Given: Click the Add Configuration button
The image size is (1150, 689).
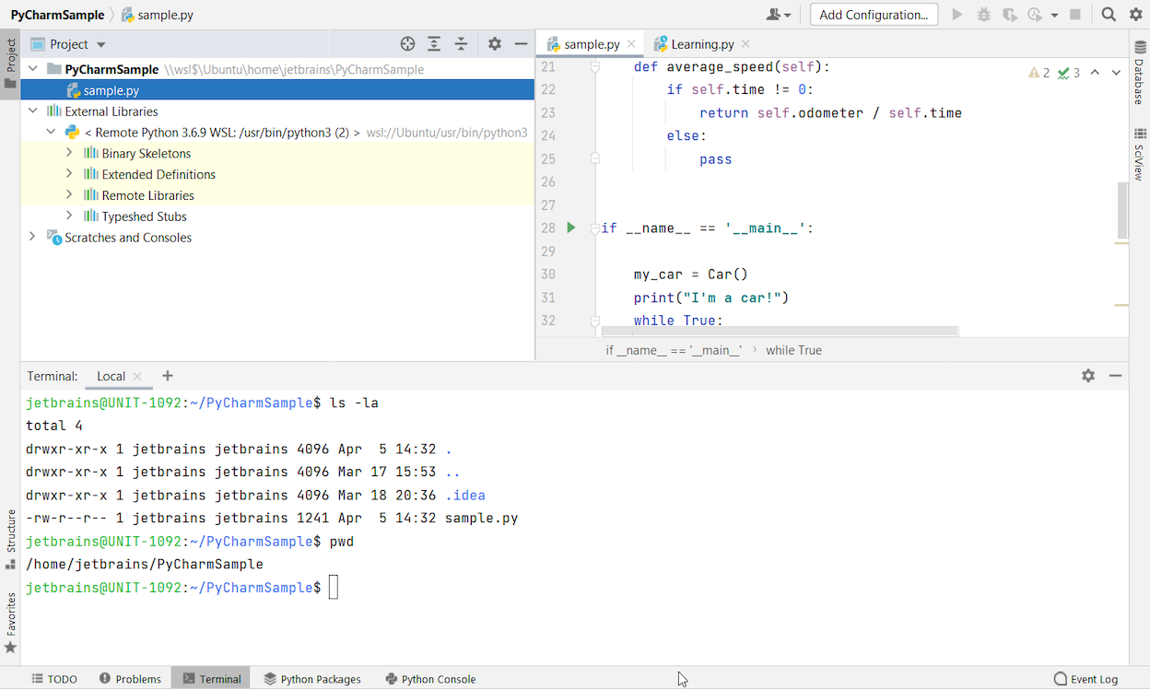Looking at the screenshot, I should pyautogui.click(x=873, y=14).
